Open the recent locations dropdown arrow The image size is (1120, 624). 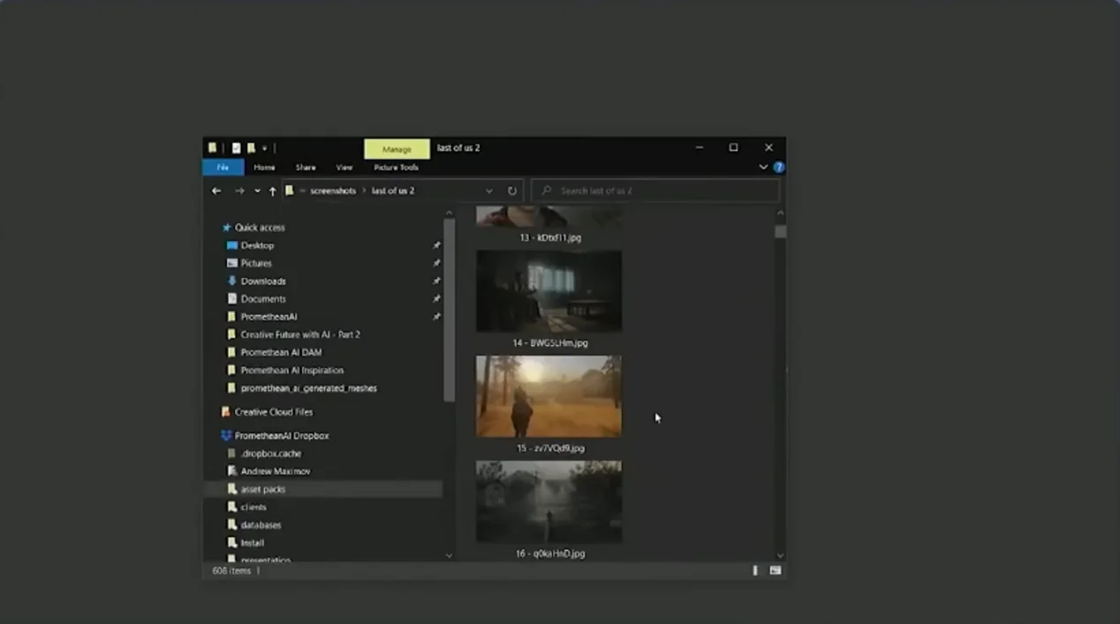[257, 191]
